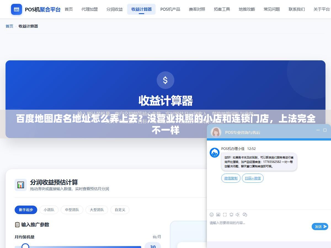Select the 收益计算器 nav tab

pyautogui.click(x=142, y=9)
